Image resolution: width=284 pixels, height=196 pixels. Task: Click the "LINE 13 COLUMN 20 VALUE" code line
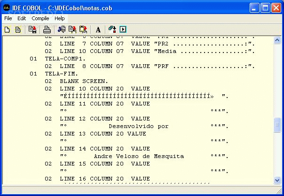(x=95, y=134)
